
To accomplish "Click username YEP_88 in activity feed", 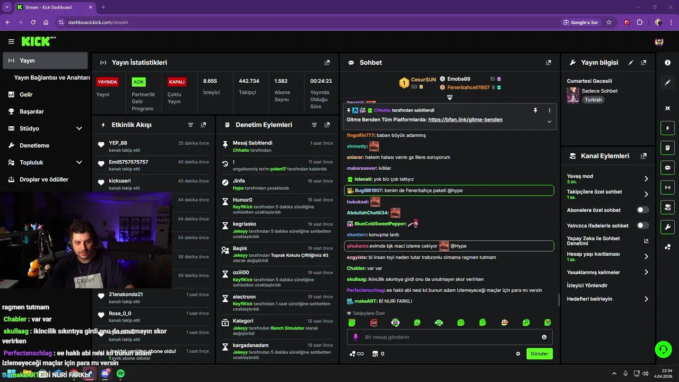I will [118, 143].
